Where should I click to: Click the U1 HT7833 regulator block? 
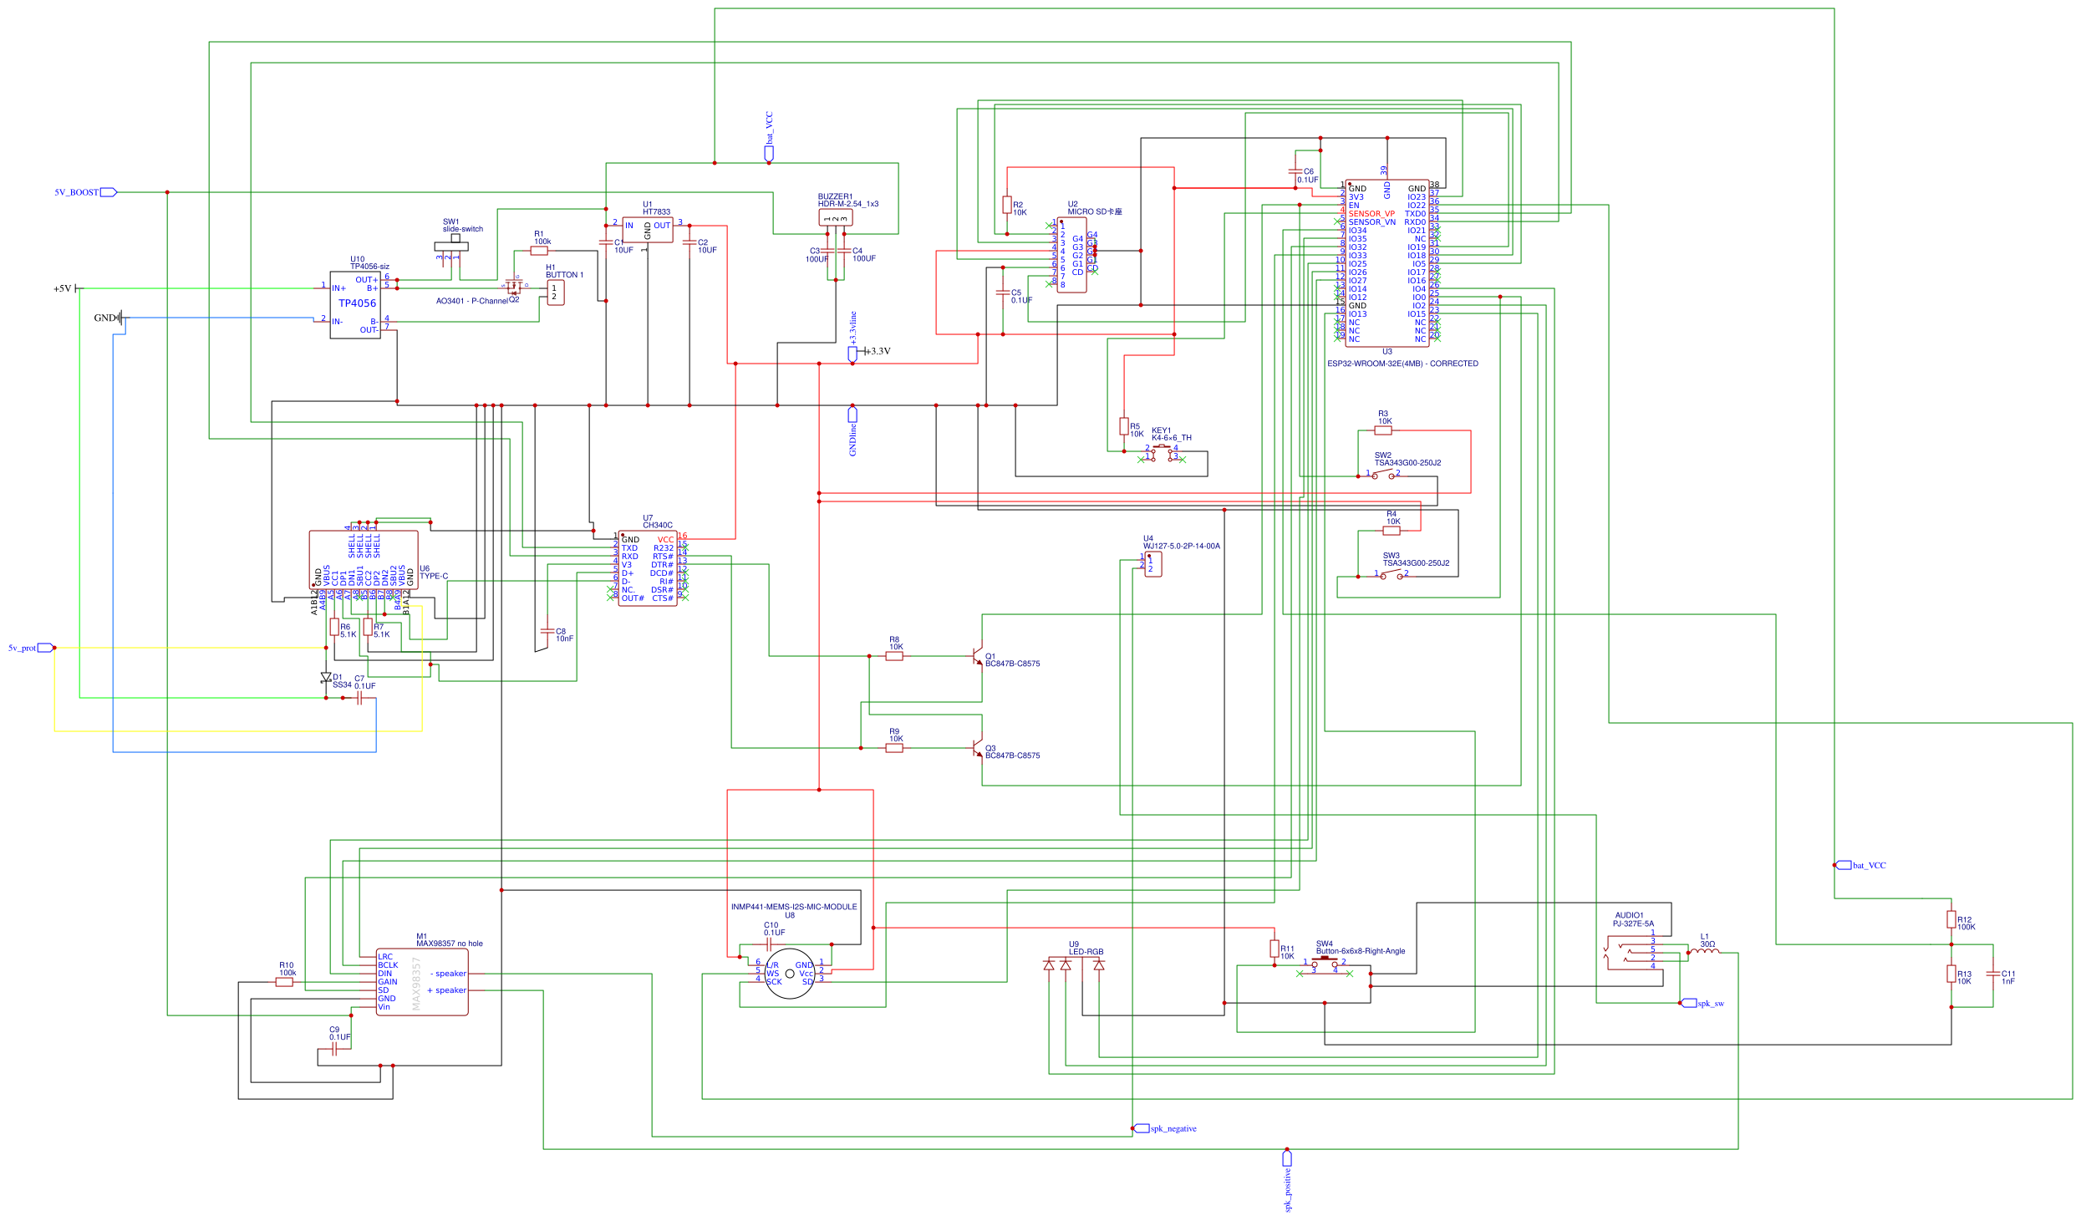click(648, 230)
